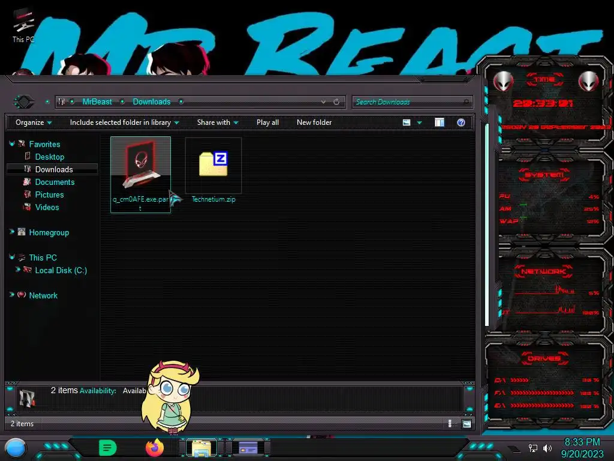Select Desktop under Favorites
This screenshot has width=614, height=461.
(x=49, y=157)
